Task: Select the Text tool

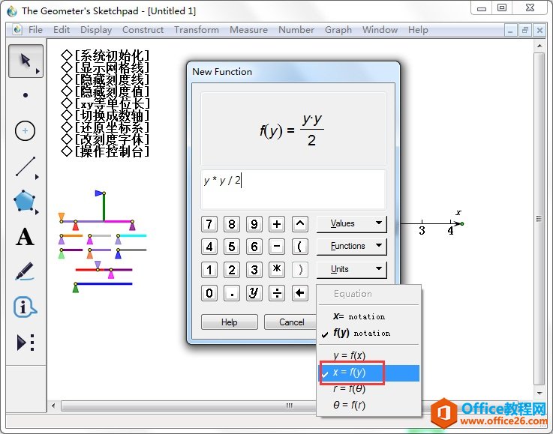Action: (x=25, y=236)
